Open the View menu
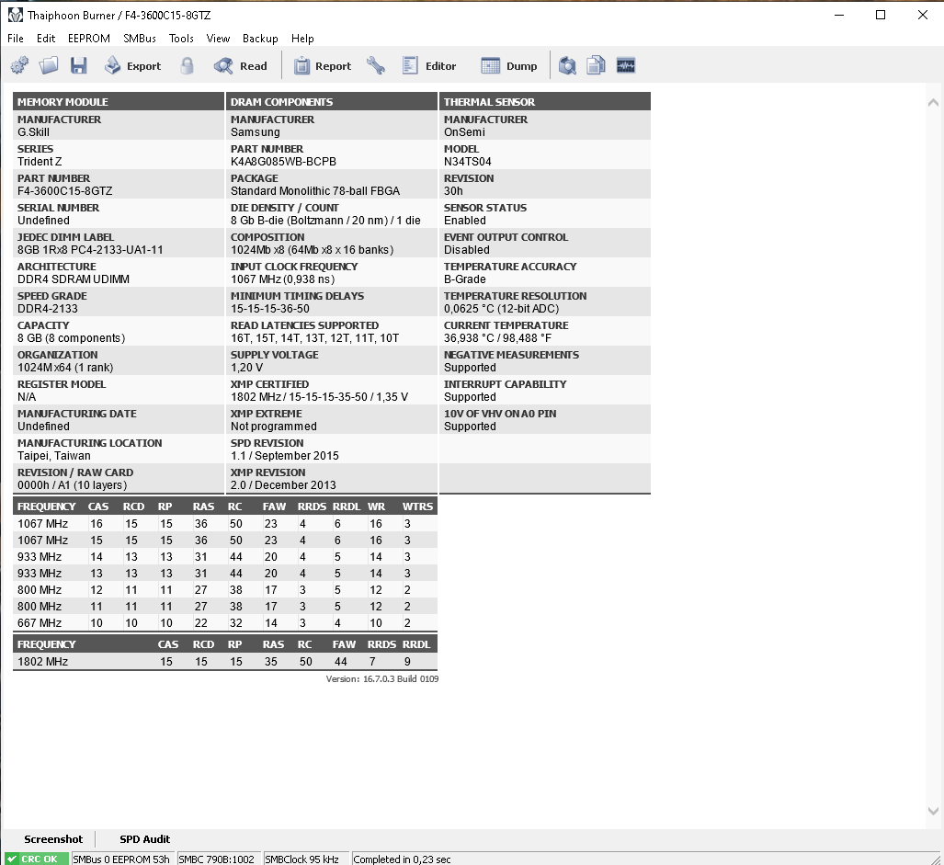 click(218, 39)
